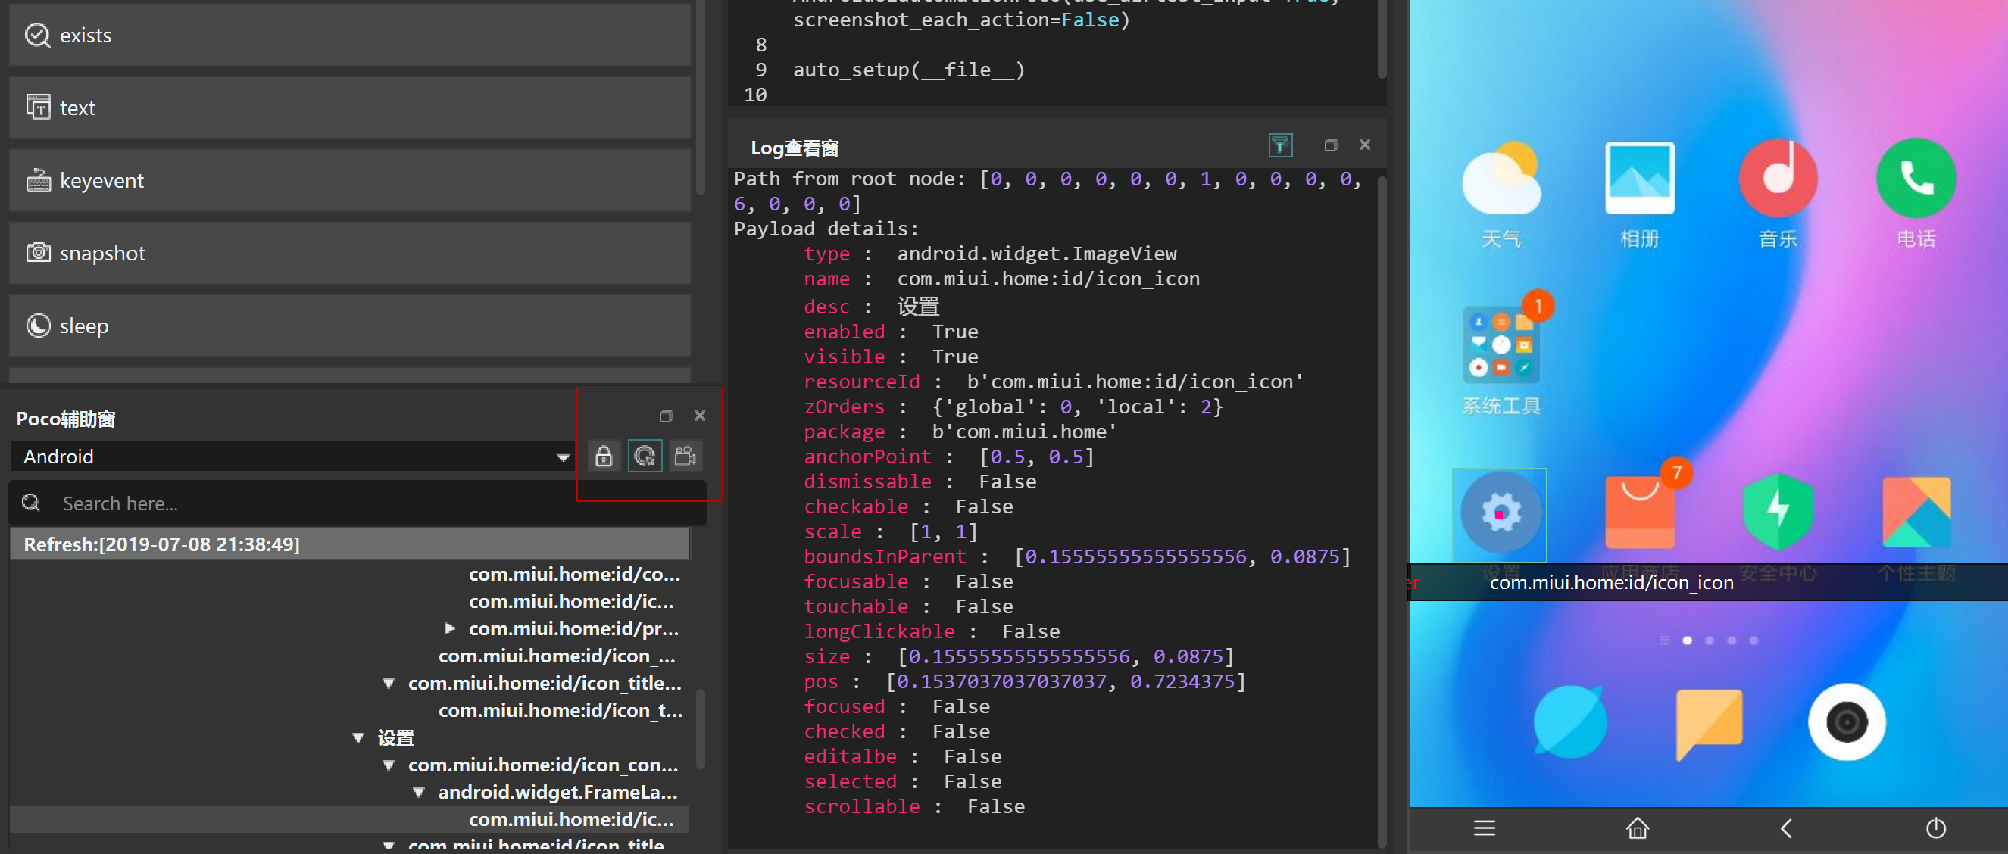This screenshot has height=854, width=2008.
Task: Add a sleep command
Action: 349,325
